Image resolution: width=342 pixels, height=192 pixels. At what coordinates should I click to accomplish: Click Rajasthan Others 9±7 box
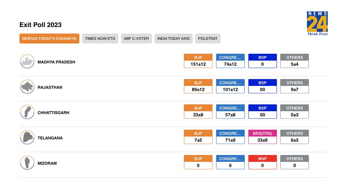294,86
